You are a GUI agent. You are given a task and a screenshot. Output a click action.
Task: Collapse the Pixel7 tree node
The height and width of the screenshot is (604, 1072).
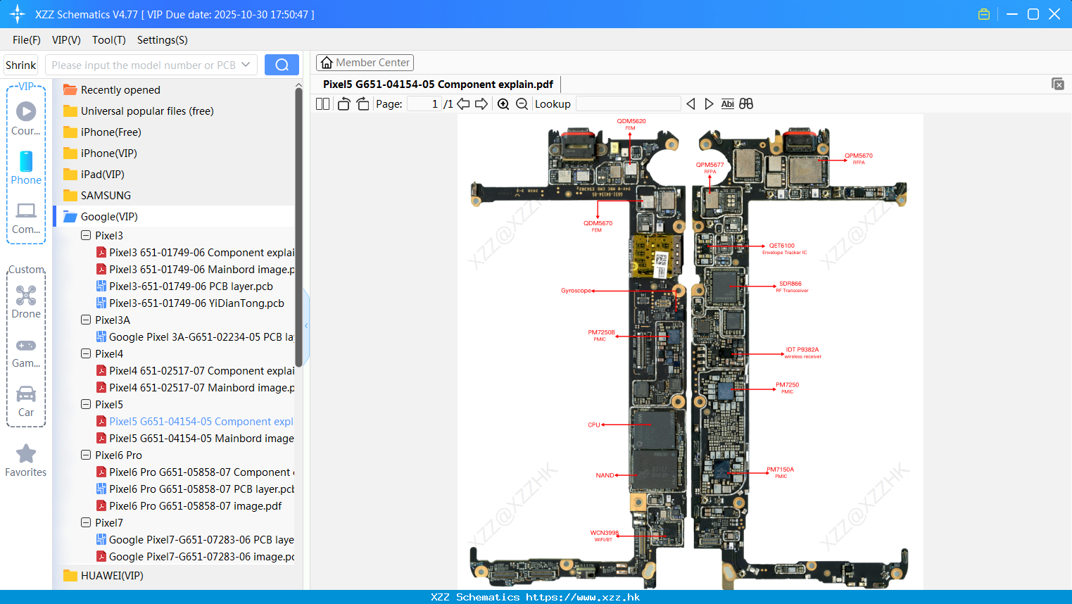pos(86,522)
